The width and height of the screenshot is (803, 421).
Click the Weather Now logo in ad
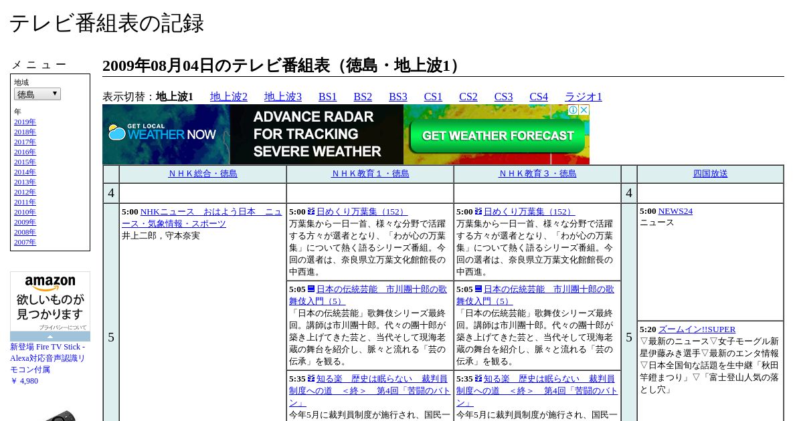163,133
